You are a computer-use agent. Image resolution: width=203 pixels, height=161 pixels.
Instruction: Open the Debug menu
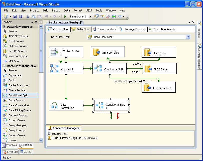(56, 10)
